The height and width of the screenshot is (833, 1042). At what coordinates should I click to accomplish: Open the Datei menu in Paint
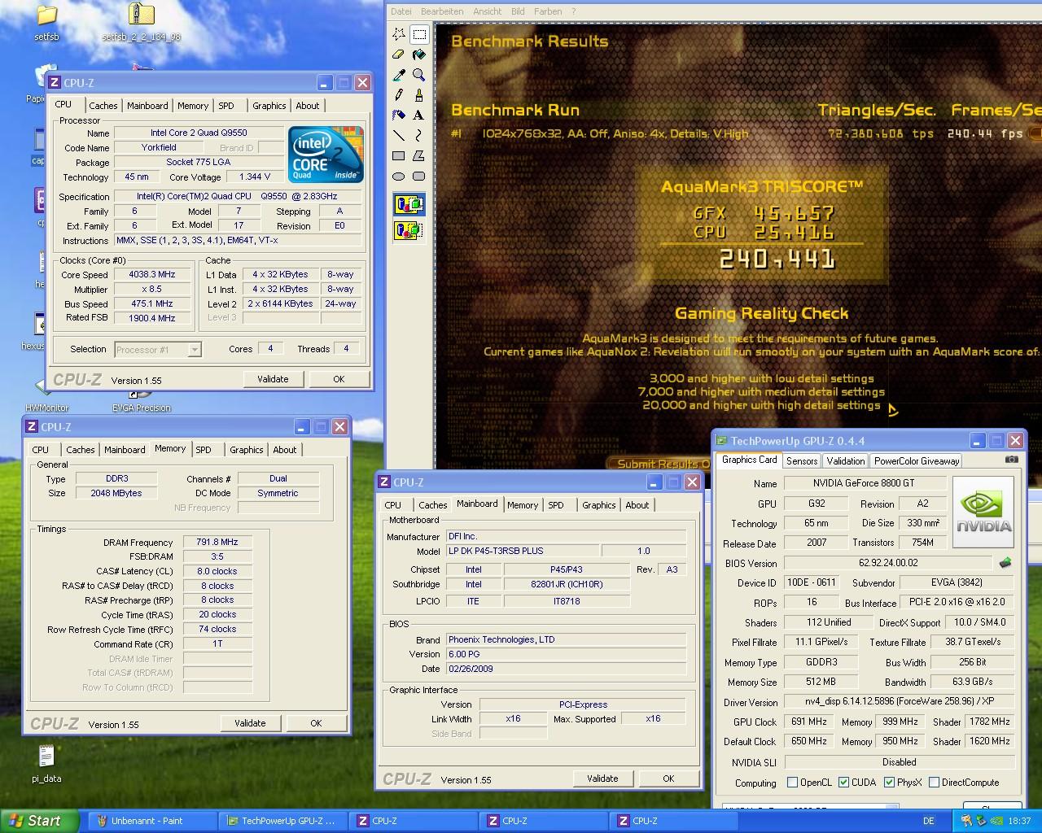(x=401, y=11)
